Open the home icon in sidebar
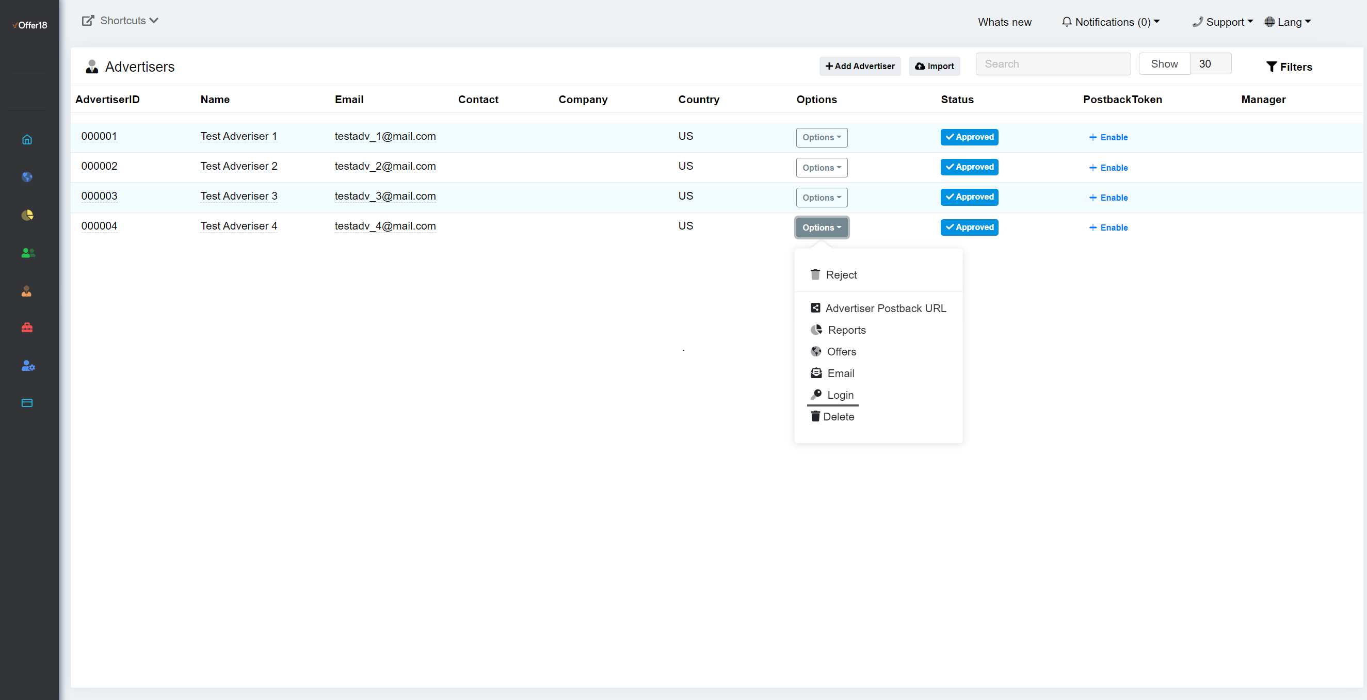1367x700 pixels. tap(27, 139)
